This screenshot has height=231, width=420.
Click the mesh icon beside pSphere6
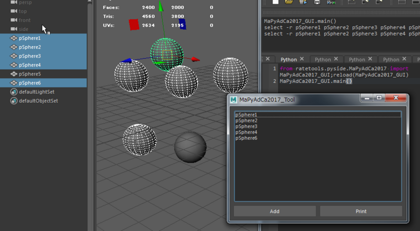pos(14,83)
